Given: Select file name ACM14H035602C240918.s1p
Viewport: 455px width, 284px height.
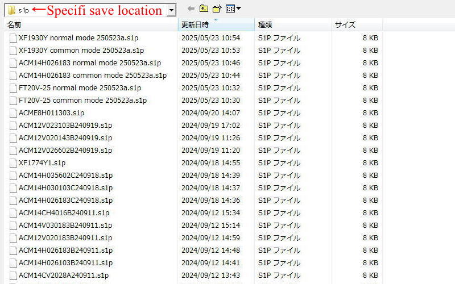Looking at the screenshot, I should (x=65, y=176).
